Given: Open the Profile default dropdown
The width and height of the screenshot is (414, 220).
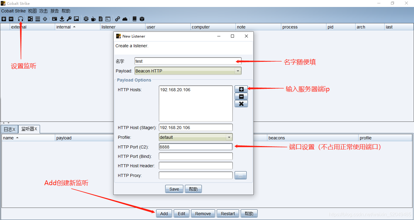Looking at the screenshot, I should point(196,137).
